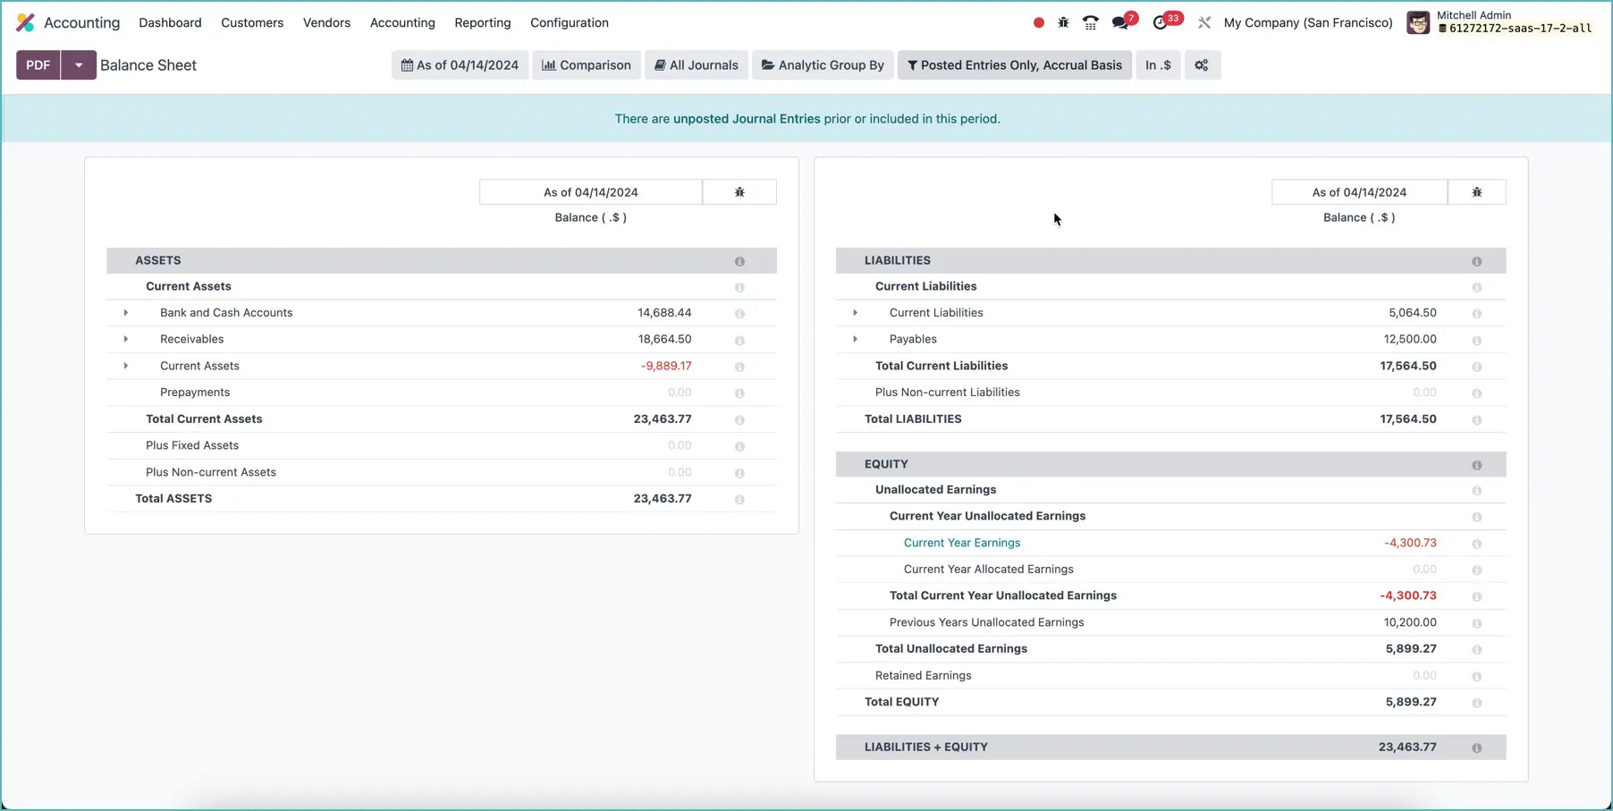The height and width of the screenshot is (811, 1613).
Task: Click the tools support icon near company name
Action: coord(1204,22)
